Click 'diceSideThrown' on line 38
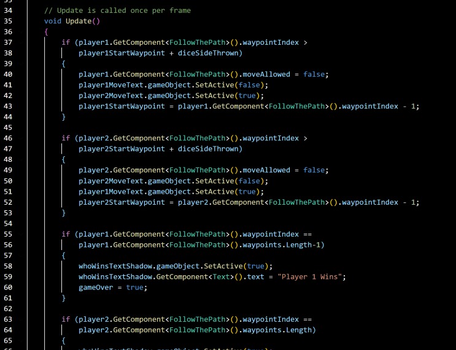456x350 pixels. 208,53
